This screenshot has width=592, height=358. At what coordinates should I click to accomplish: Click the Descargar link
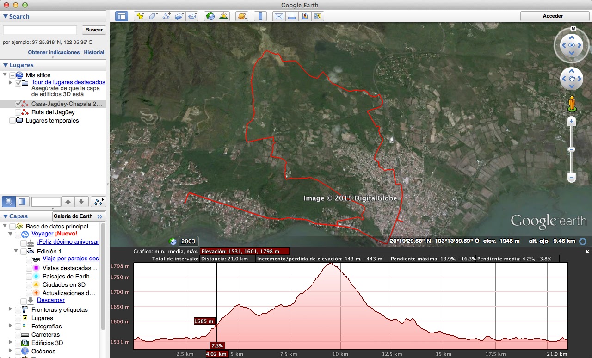click(51, 300)
